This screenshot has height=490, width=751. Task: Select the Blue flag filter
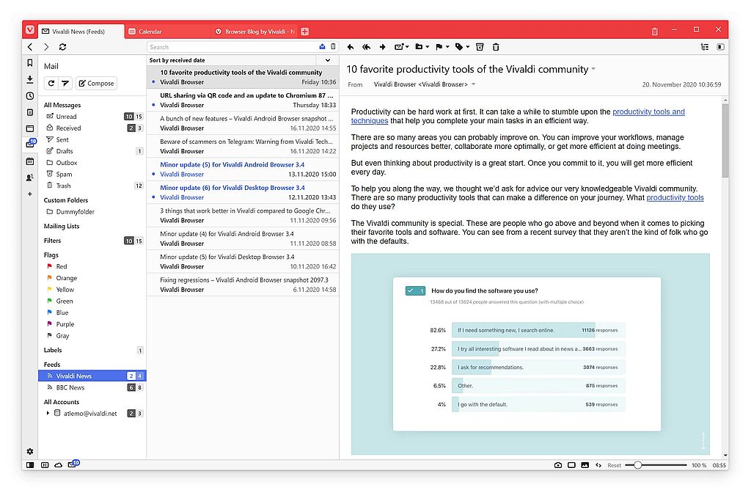92,312
